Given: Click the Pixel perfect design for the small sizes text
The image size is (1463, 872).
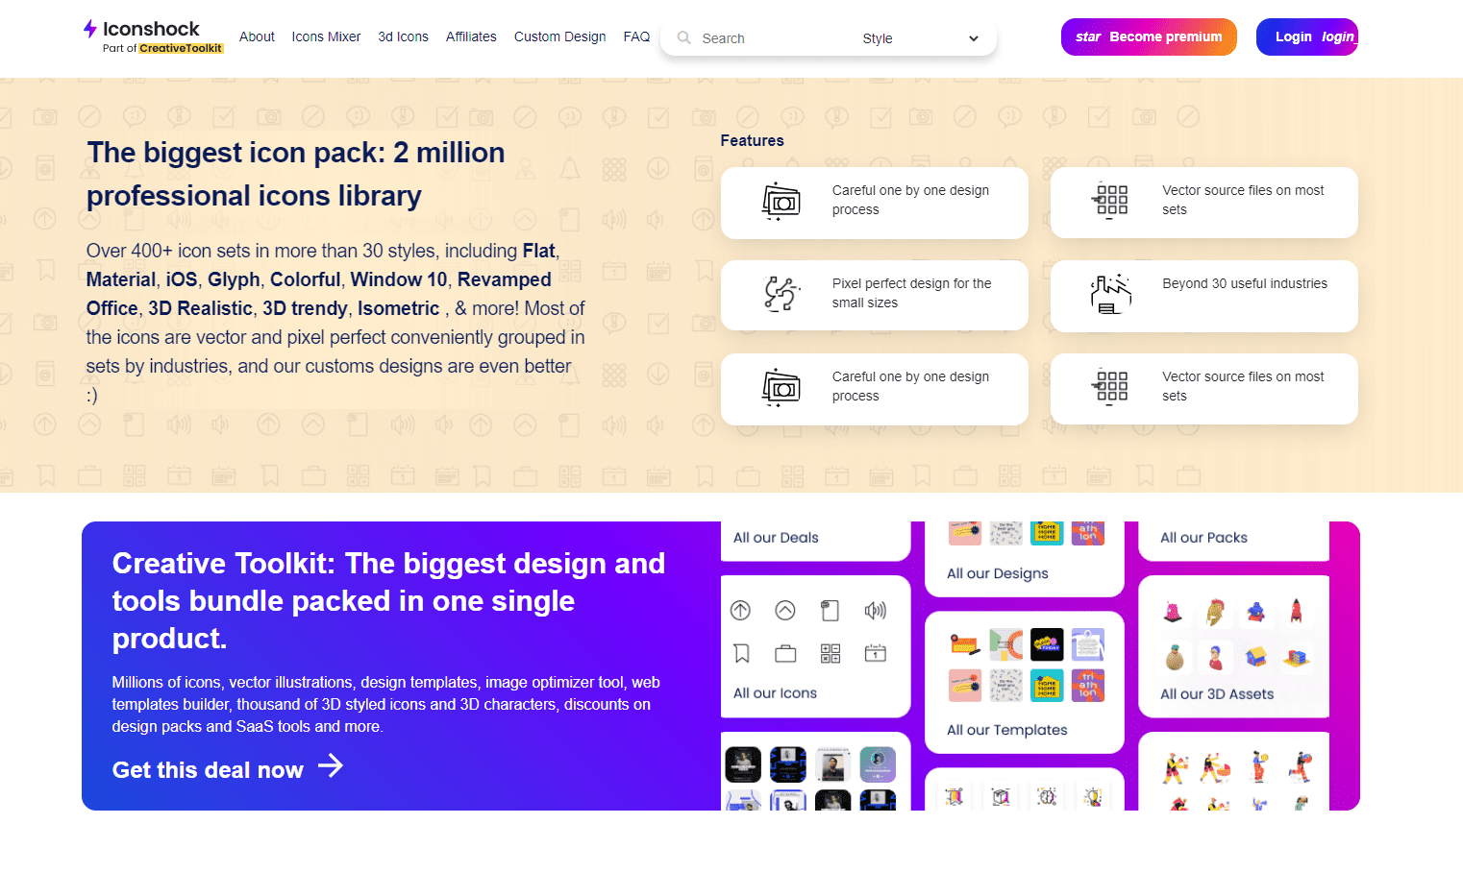Looking at the screenshot, I should coord(911,293).
